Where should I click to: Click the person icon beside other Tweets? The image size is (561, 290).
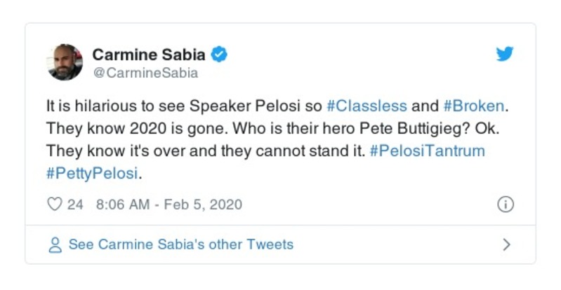[55, 245]
